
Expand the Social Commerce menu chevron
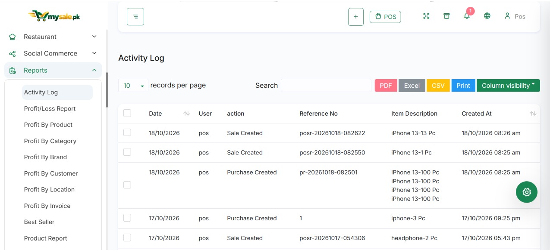94,53
